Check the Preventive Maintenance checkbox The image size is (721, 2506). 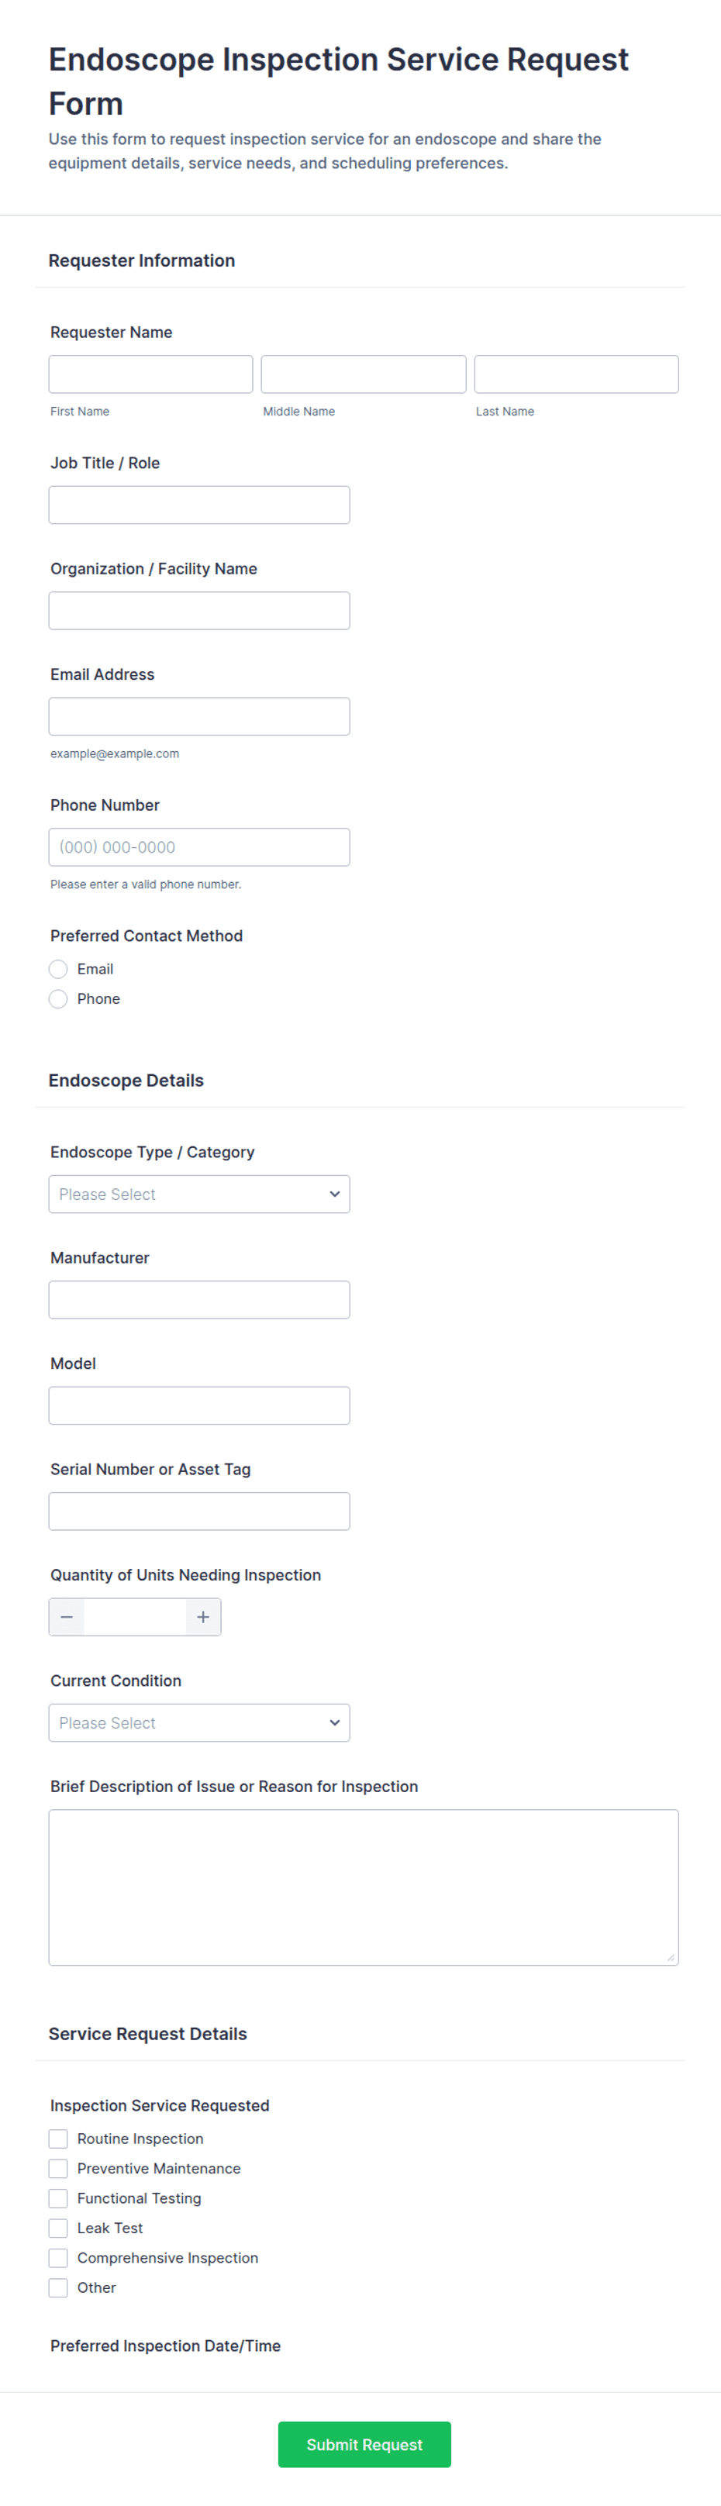tap(58, 2168)
